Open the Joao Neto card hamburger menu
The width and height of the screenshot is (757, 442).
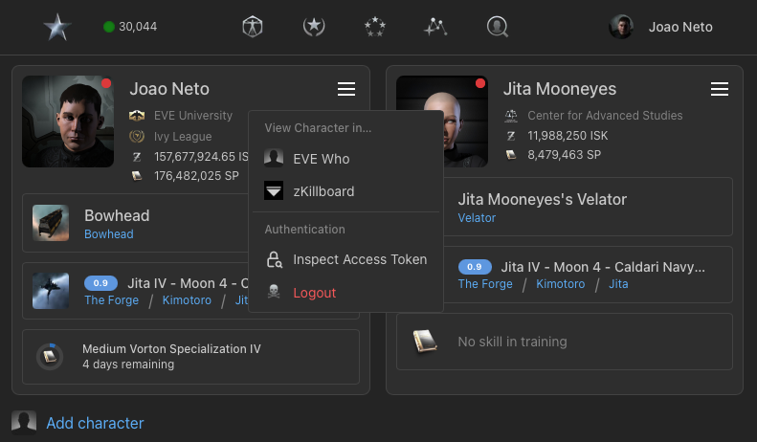346,89
